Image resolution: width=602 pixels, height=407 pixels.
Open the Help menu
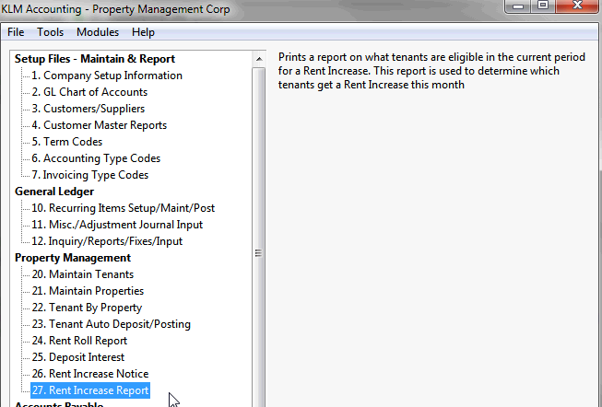tap(143, 32)
